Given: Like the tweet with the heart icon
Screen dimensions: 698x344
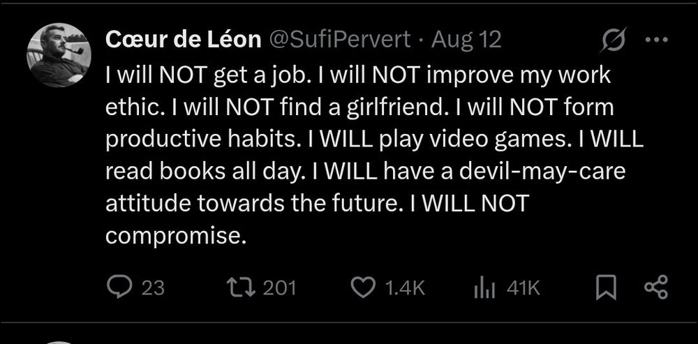Looking at the screenshot, I should [362, 287].
